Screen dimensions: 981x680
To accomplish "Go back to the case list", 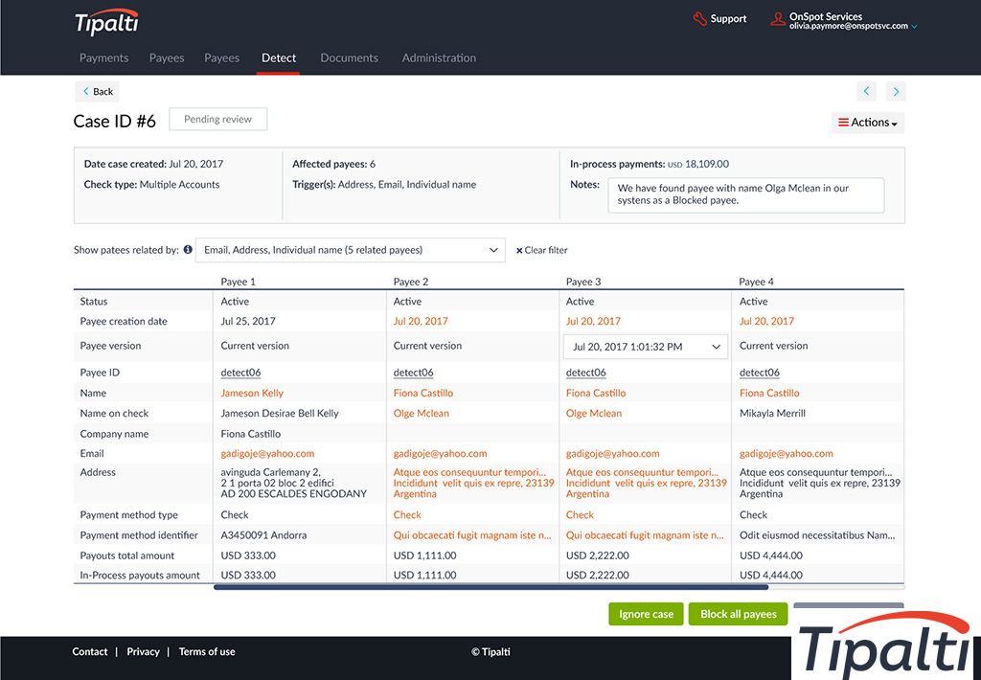I will [x=98, y=91].
